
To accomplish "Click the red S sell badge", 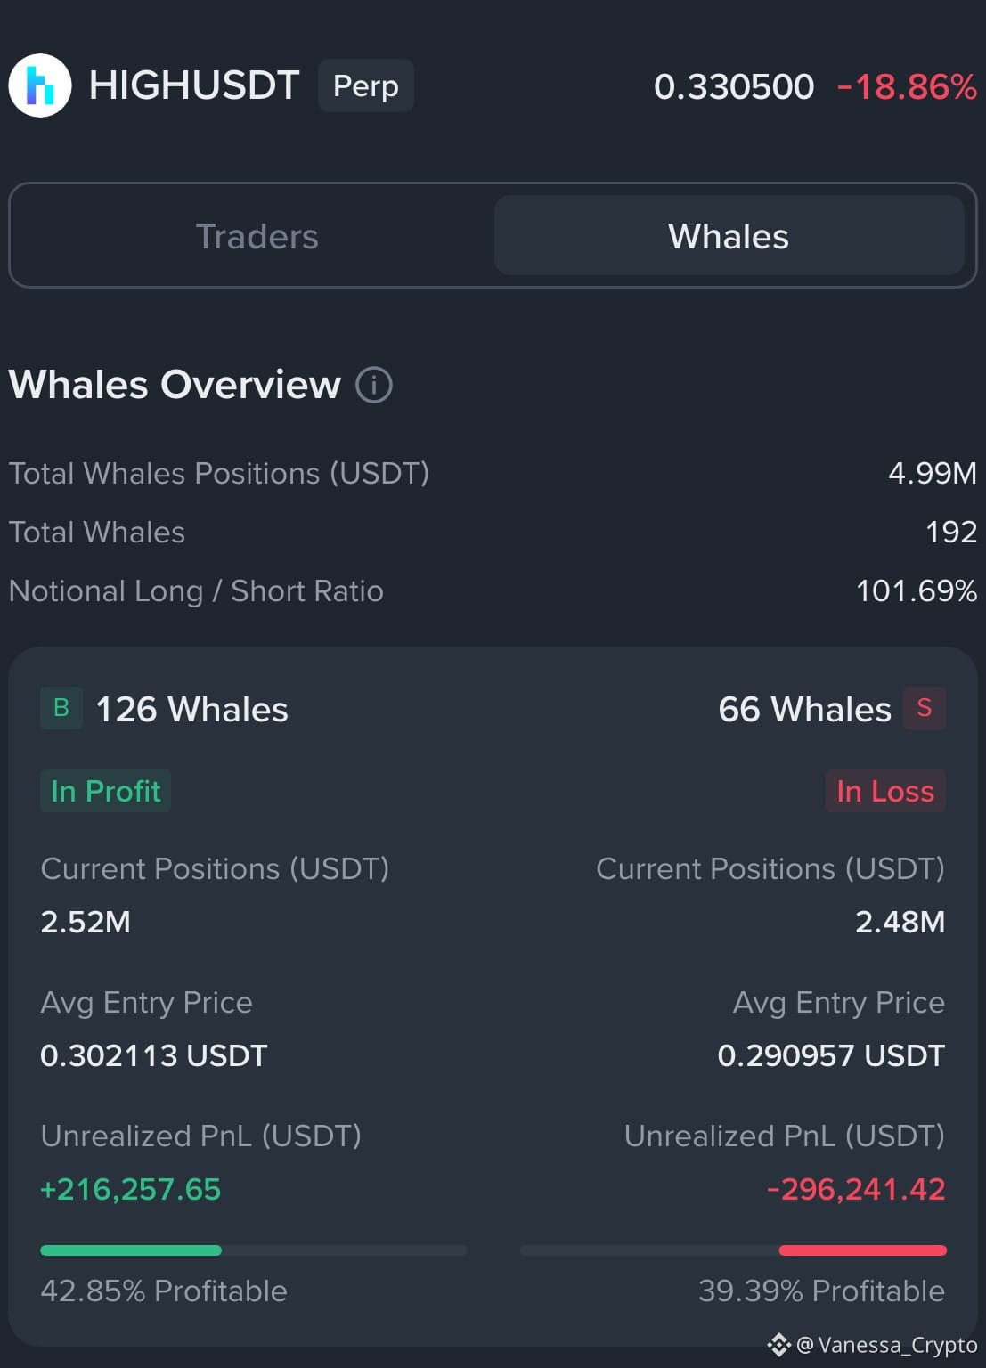I will (x=925, y=708).
